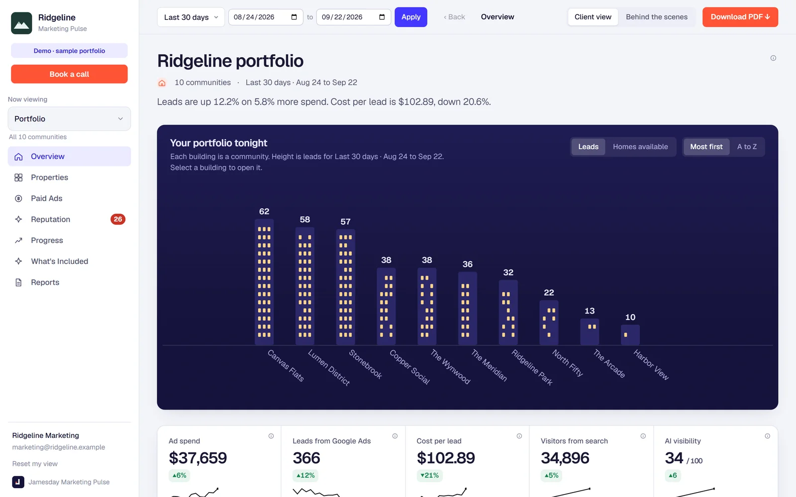Click the Reports document icon
Viewport: 796px width, 497px height.
pos(18,282)
